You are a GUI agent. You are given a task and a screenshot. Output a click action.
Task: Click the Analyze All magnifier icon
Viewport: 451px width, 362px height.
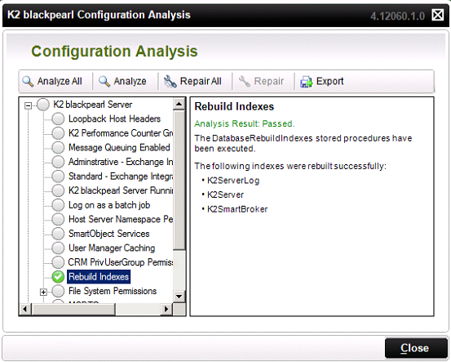(x=28, y=82)
